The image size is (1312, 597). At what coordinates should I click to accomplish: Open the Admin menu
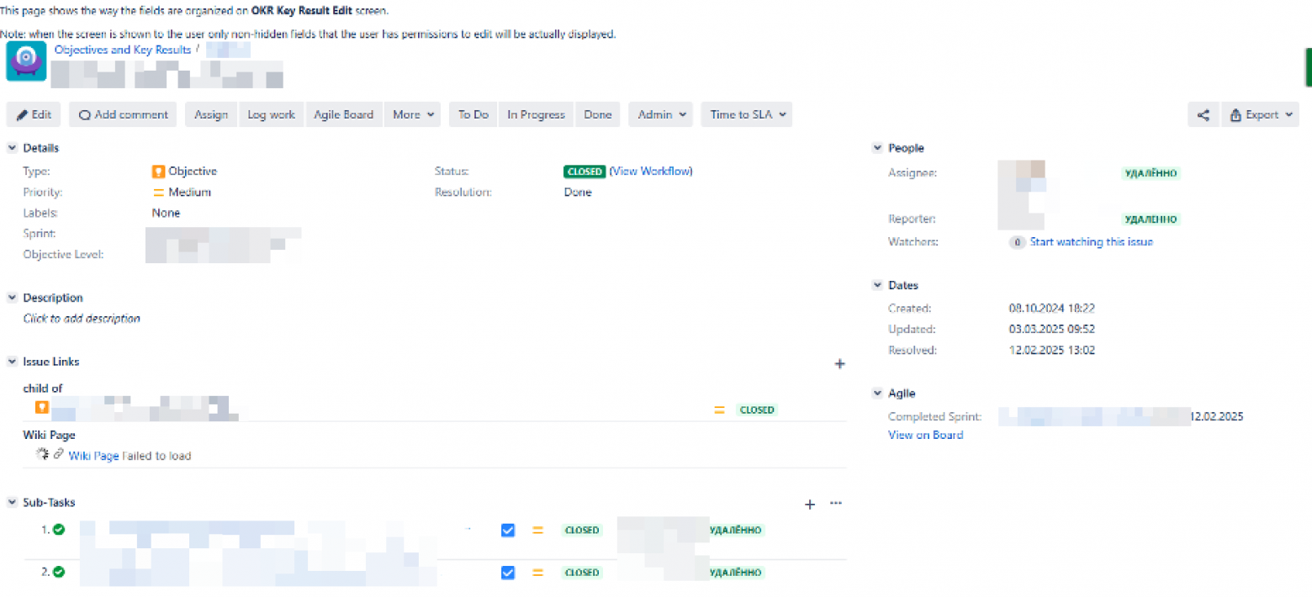659,114
